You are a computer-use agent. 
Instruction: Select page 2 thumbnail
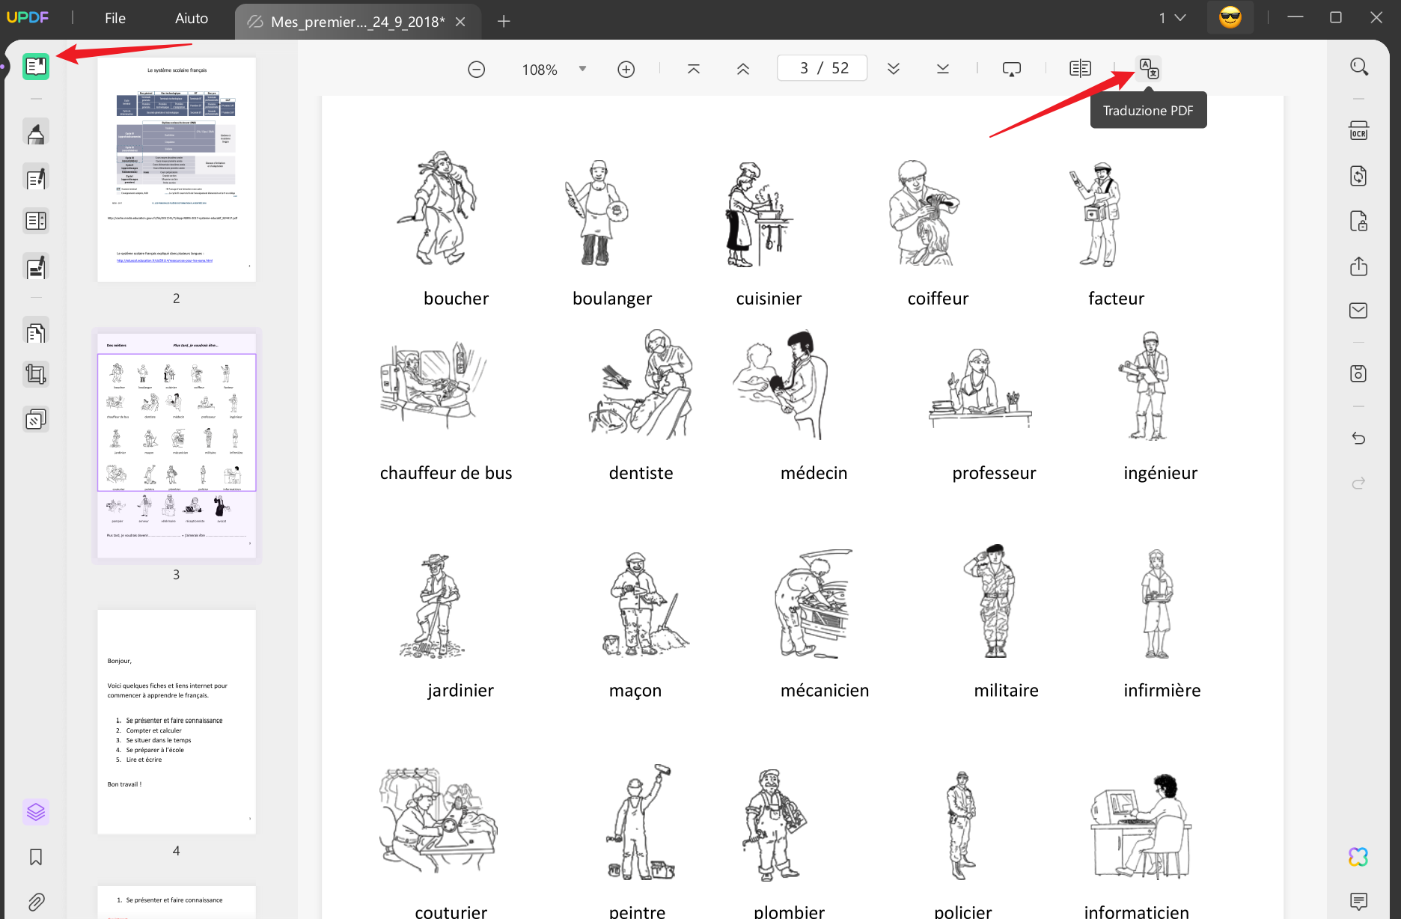point(177,170)
